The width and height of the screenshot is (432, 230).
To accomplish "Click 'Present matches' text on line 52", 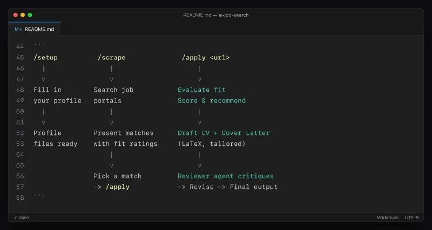I will click(124, 133).
